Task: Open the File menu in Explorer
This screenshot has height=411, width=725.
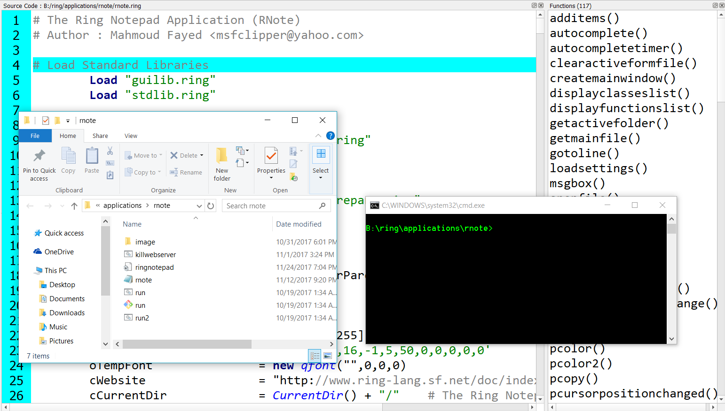Action: (35, 136)
